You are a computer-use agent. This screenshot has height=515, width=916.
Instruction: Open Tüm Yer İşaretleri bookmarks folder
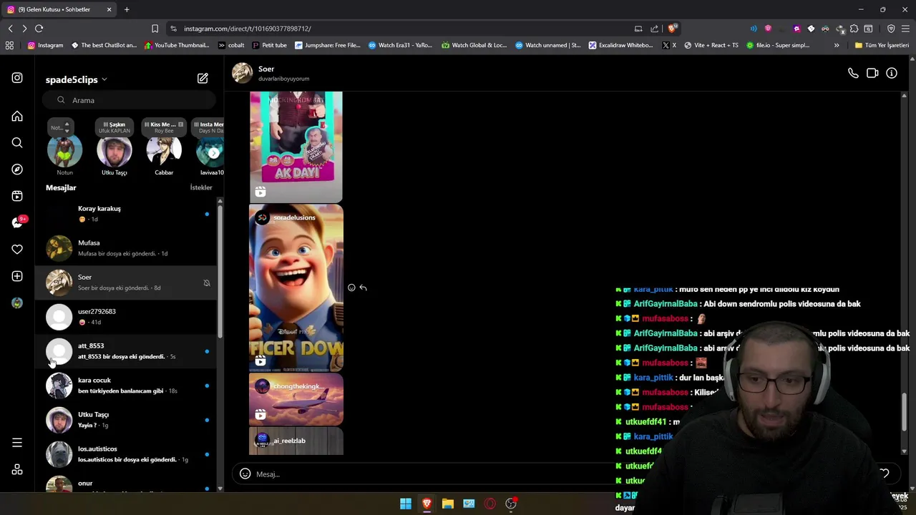pyautogui.click(x=882, y=45)
